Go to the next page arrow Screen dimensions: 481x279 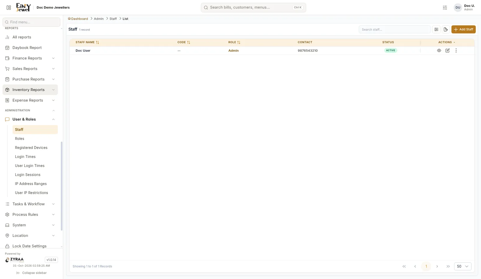point(437,266)
